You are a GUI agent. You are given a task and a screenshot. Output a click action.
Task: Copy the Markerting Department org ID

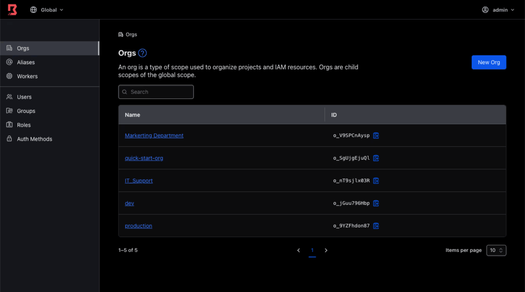pyautogui.click(x=376, y=135)
